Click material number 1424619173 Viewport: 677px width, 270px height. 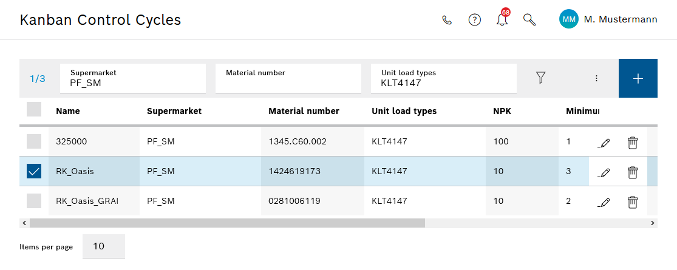tap(294, 171)
